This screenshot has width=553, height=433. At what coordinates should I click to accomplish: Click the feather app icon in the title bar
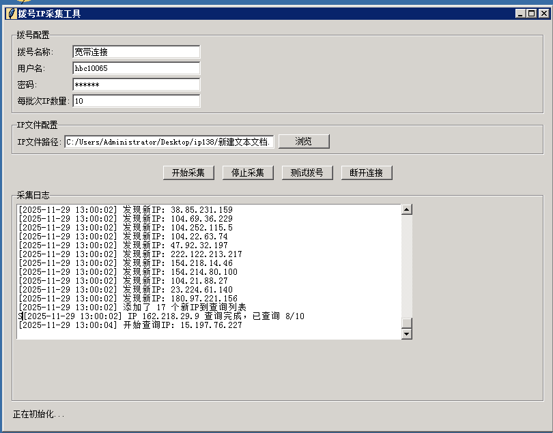click(x=12, y=12)
